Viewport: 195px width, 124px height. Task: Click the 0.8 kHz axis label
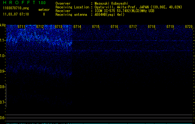3,87
